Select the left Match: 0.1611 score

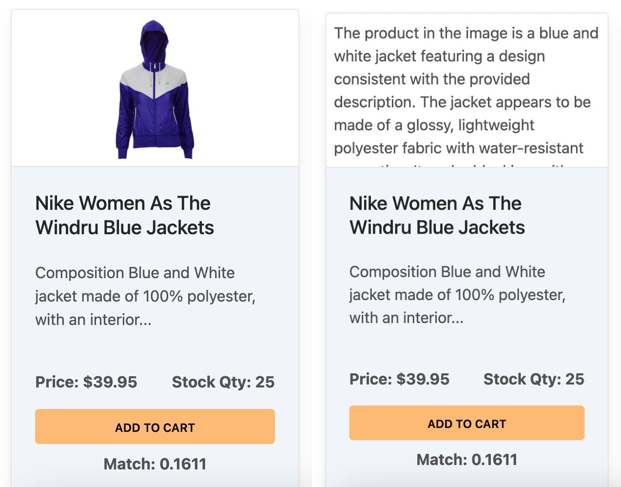[x=155, y=464]
